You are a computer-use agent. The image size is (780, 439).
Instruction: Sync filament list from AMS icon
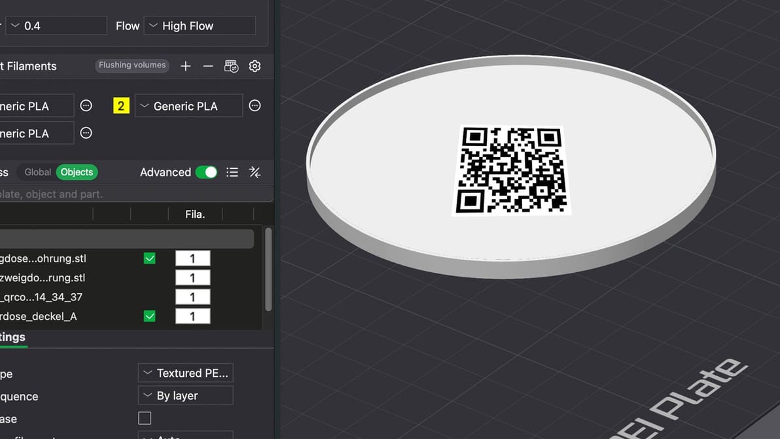point(231,65)
